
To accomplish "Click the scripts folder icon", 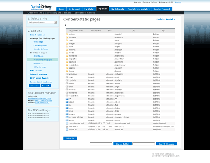I will pyautogui.click(x=67, y=34).
